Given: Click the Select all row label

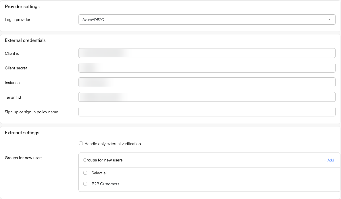Looking at the screenshot, I should click(99, 173).
